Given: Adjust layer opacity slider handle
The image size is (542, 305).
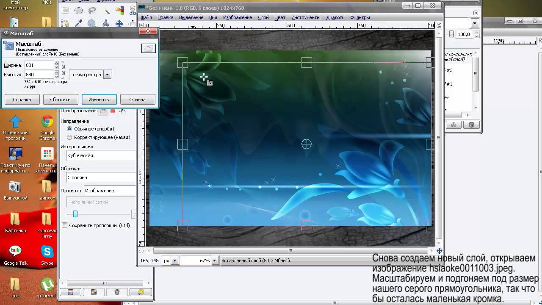Looking at the screenshot, I should pyautogui.click(x=451, y=34).
